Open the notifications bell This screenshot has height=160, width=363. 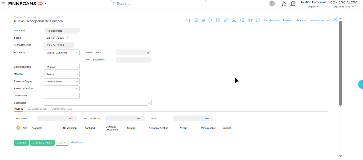(293, 4)
